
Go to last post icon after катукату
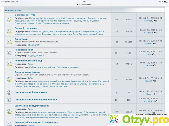[x=155, y=21]
